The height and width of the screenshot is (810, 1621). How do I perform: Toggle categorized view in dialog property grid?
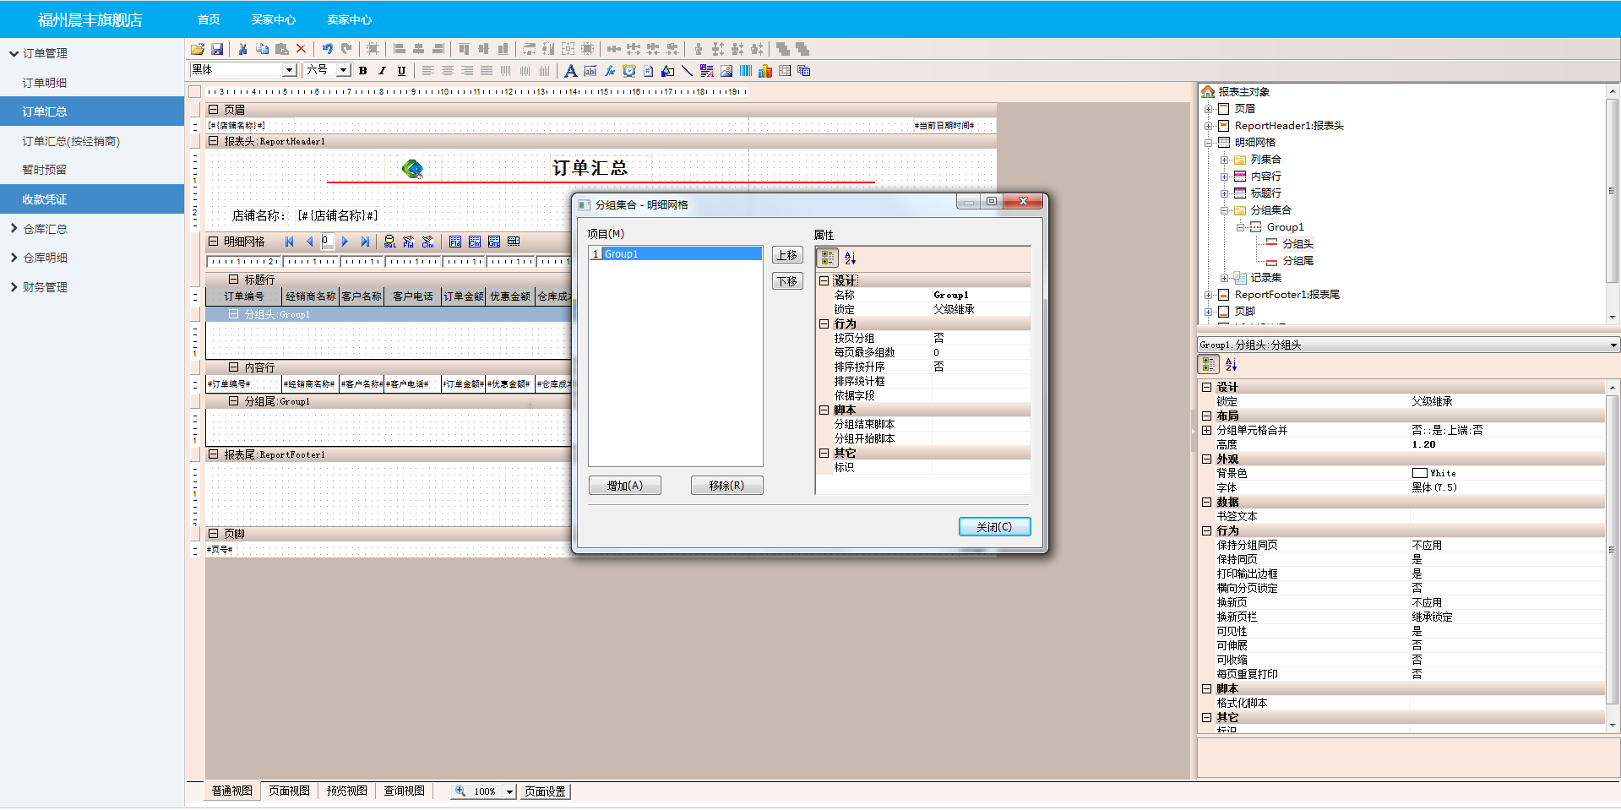coord(828,258)
